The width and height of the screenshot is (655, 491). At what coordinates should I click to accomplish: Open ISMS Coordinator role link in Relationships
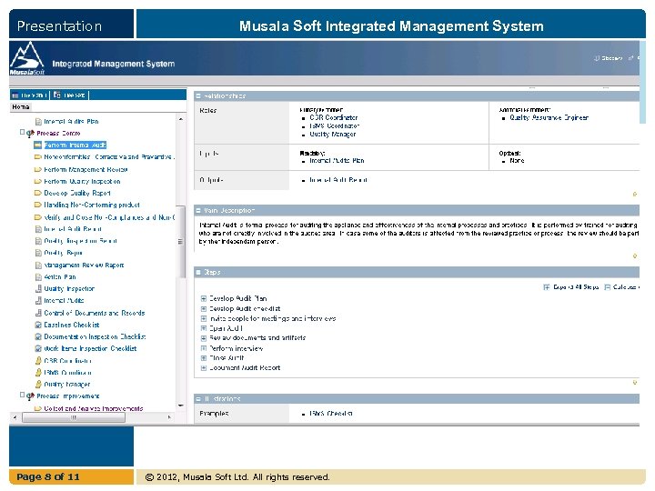point(334,125)
